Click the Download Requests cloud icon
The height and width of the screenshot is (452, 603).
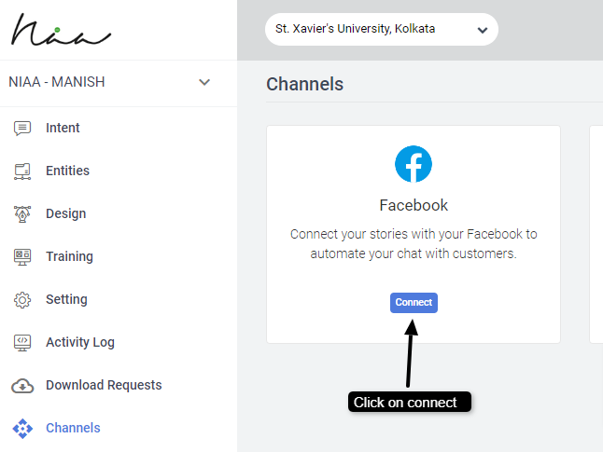tap(22, 386)
